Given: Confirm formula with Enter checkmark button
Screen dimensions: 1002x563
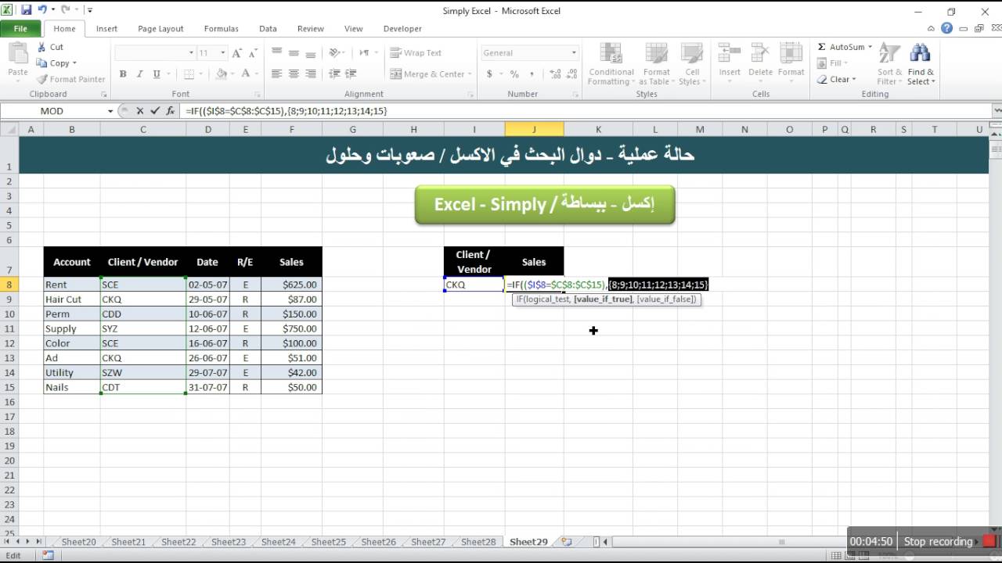Looking at the screenshot, I should point(155,111).
